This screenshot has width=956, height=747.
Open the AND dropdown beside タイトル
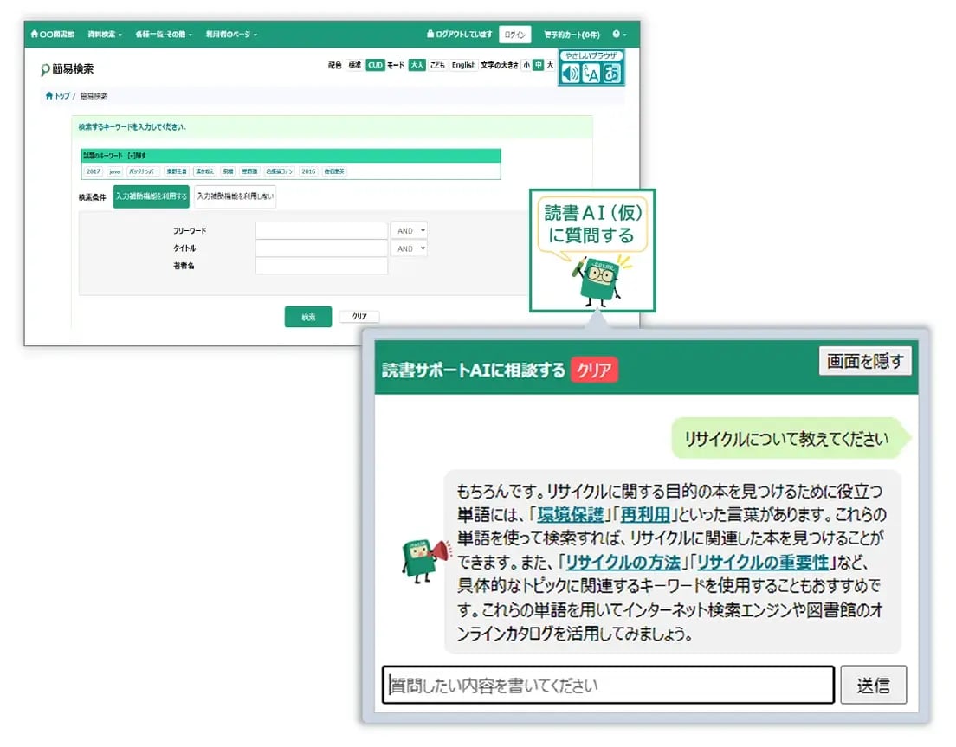(x=408, y=248)
